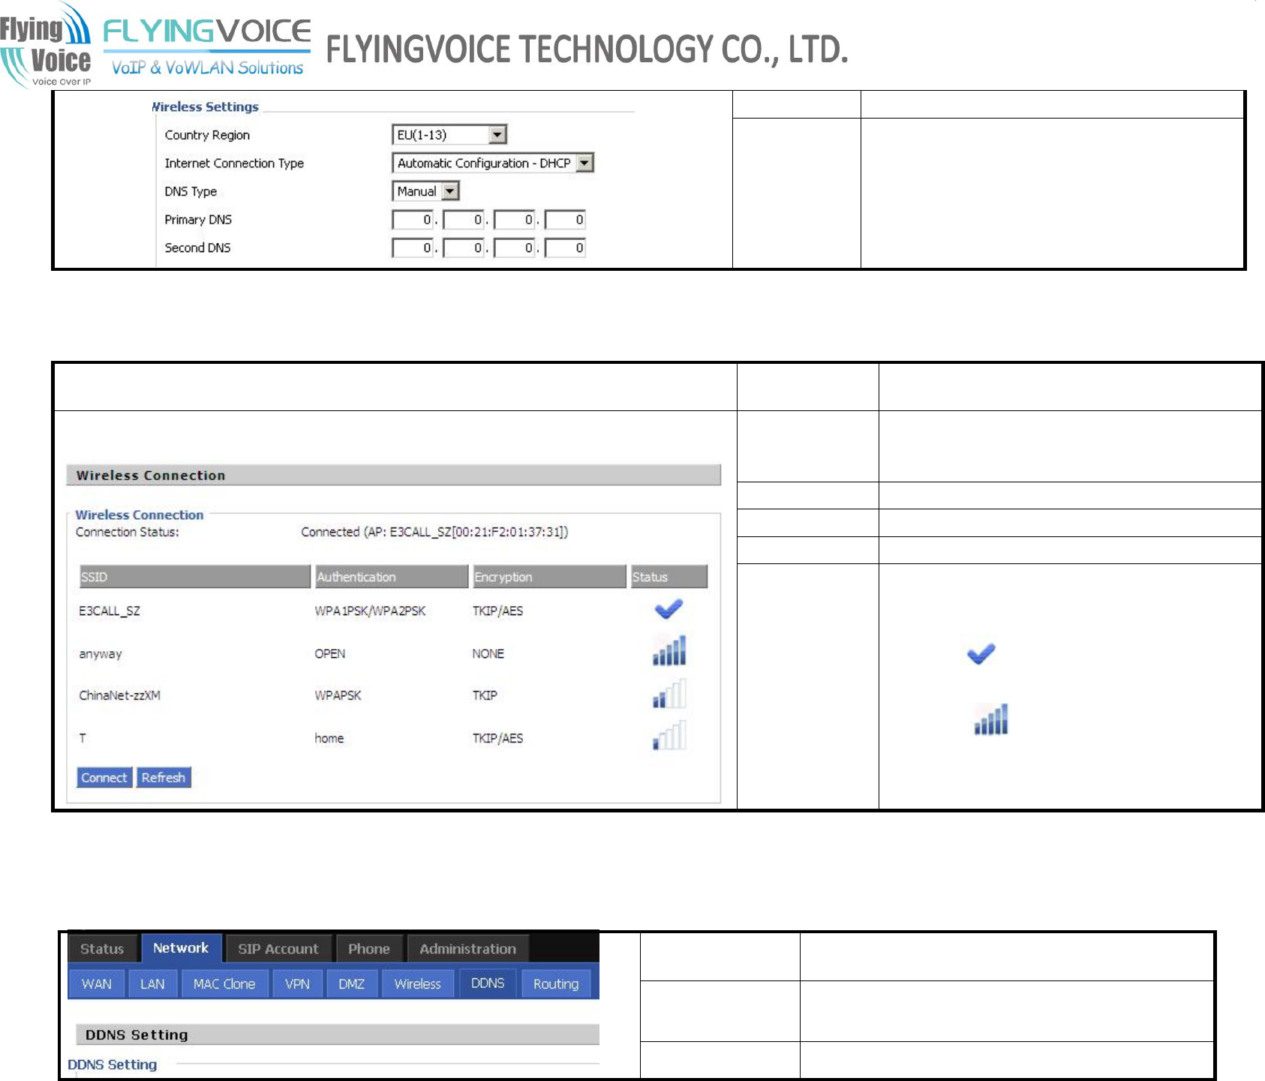The width and height of the screenshot is (1265, 1081).
Task: Click the Connect button
Action: 104,777
